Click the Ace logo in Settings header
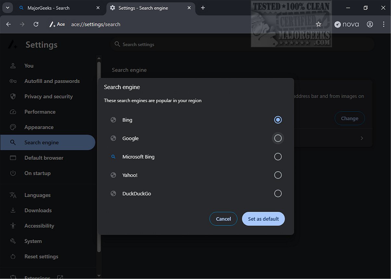The image size is (391, 279). point(13,44)
